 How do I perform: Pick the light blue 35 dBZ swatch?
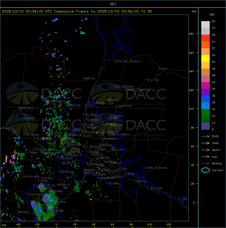pos(205,106)
